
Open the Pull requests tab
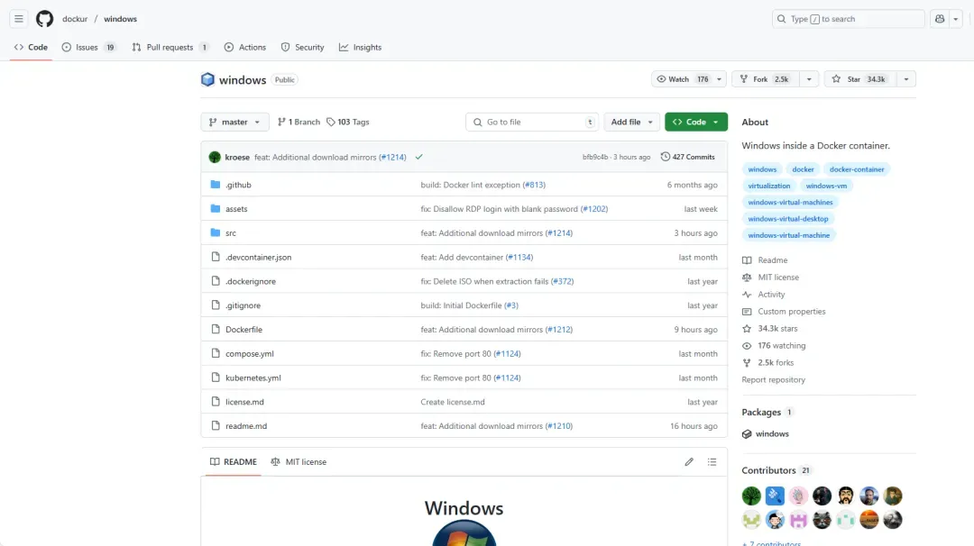coord(170,47)
